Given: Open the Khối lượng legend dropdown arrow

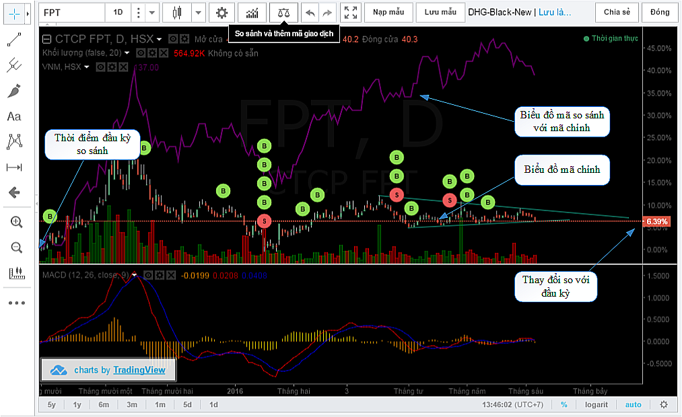Looking at the screenshot, I should (x=127, y=53).
